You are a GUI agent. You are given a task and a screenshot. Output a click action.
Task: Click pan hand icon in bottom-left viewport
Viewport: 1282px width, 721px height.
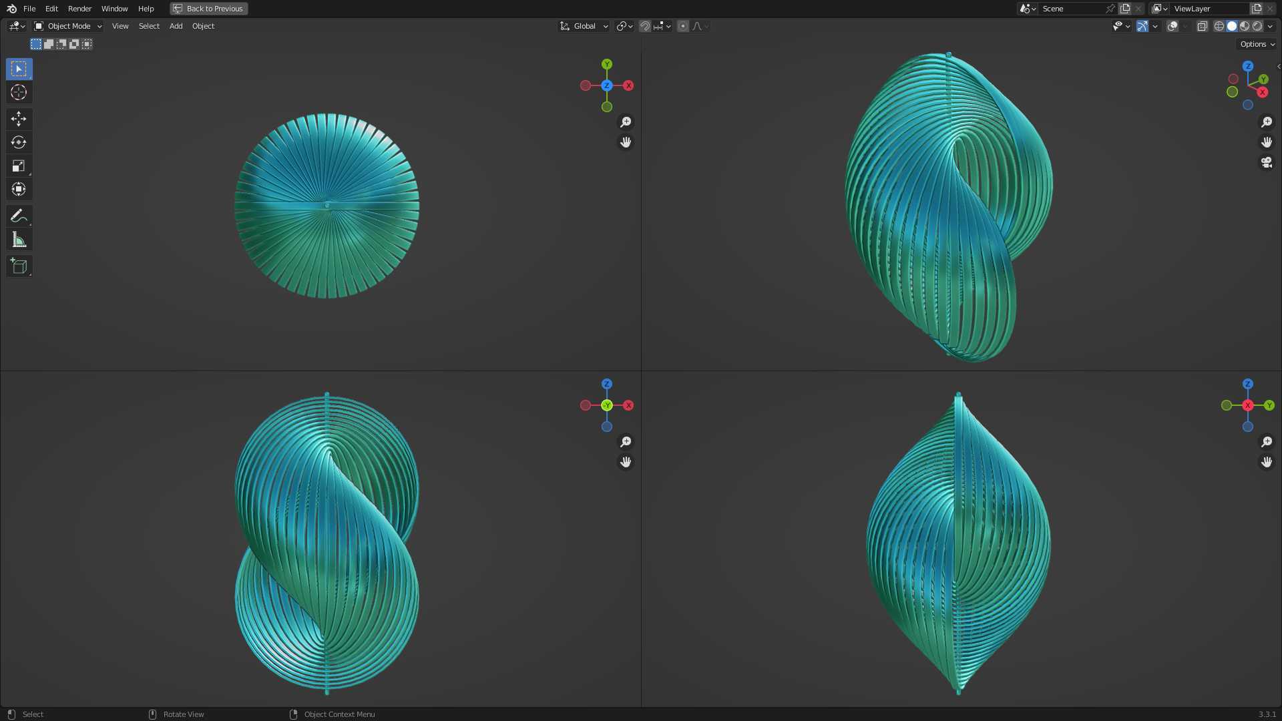coord(626,462)
